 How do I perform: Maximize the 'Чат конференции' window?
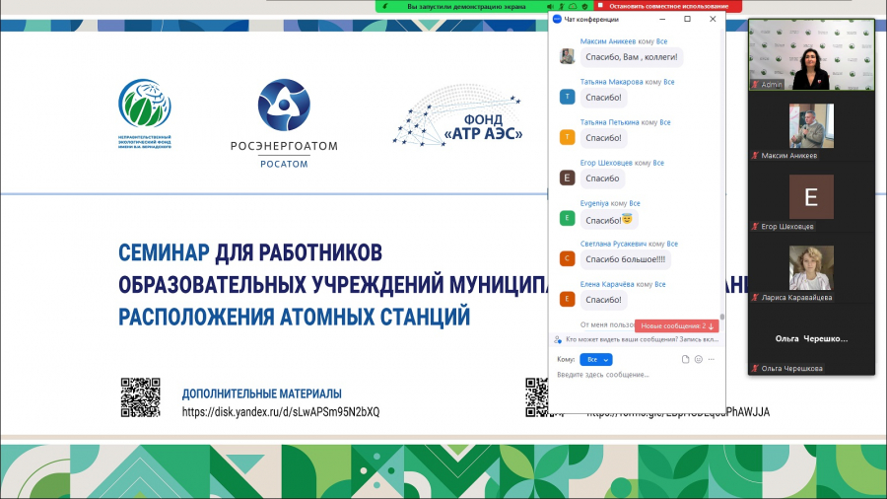pyautogui.click(x=687, y=19)
